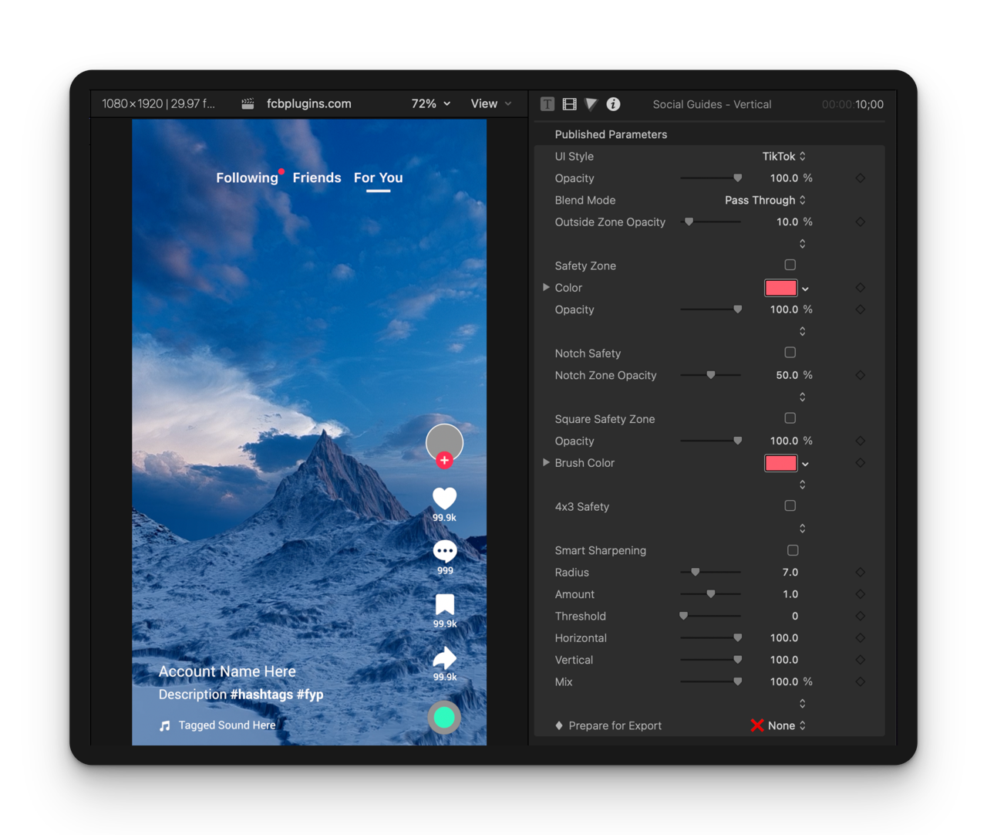Click the comment bubble icon in preview
The image size is (987, 835).
[445, 552]
